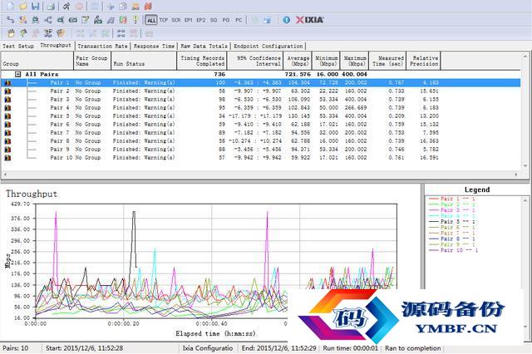Screen dimensions: 532x354
Task: Click the Maximum (Mbps) column header
Action: point(355,61)
